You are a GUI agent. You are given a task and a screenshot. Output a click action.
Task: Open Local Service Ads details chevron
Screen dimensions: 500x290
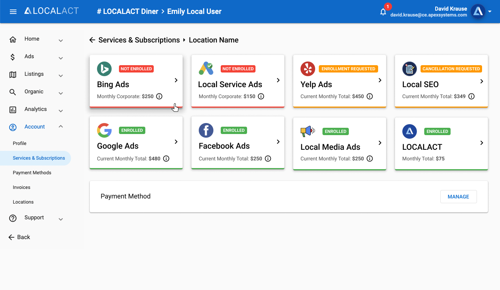(278, 80)
